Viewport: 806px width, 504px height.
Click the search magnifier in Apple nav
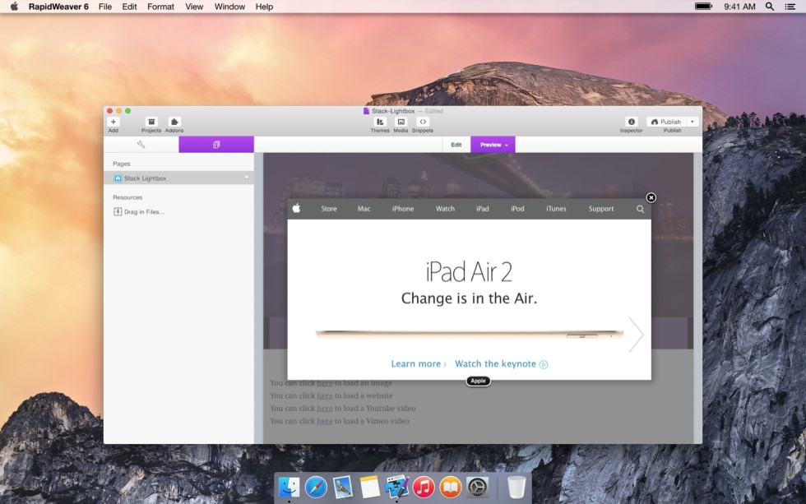click(x=640, y=209)
